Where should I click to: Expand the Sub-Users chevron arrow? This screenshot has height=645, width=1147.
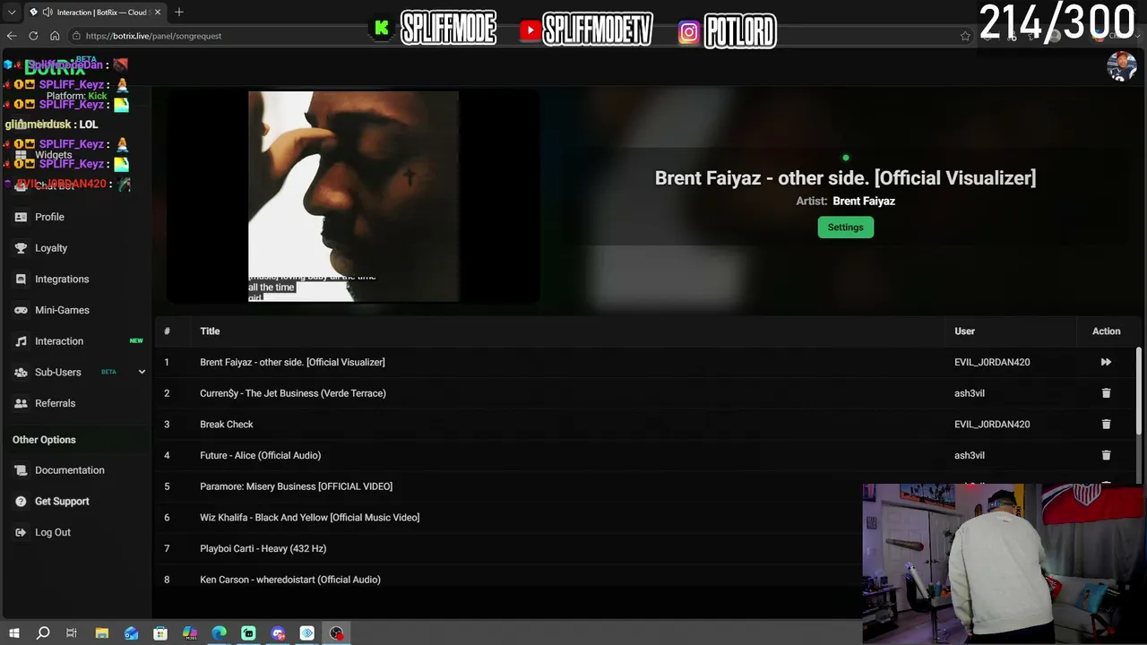(x=142, y=372)
